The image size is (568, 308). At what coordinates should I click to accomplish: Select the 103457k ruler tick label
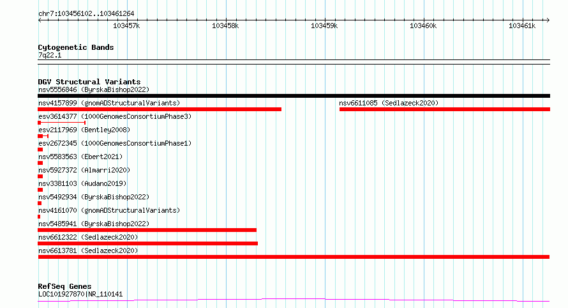coord(126,26)
